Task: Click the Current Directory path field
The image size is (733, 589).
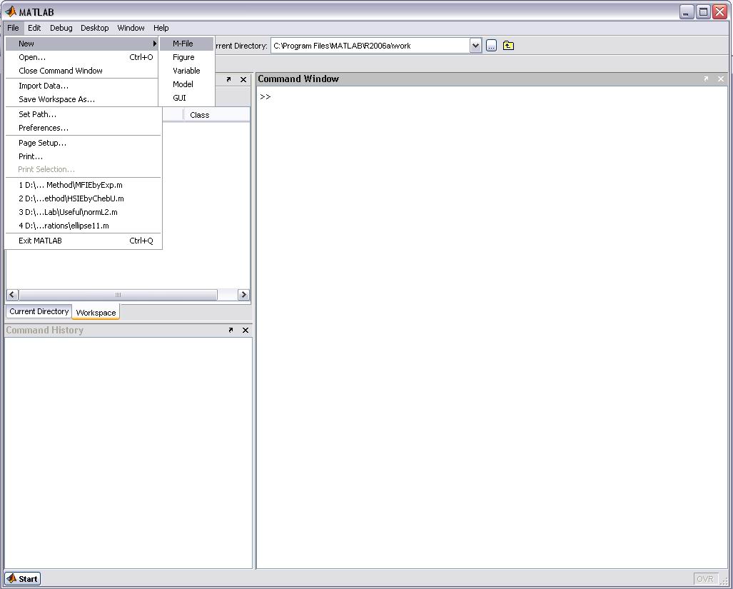Action: [x=370, y=46]
